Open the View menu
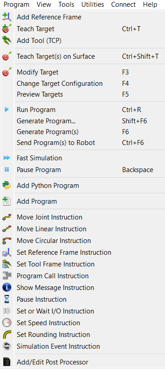The width and height of the screenshot is (165, 369). pos(44,5)
